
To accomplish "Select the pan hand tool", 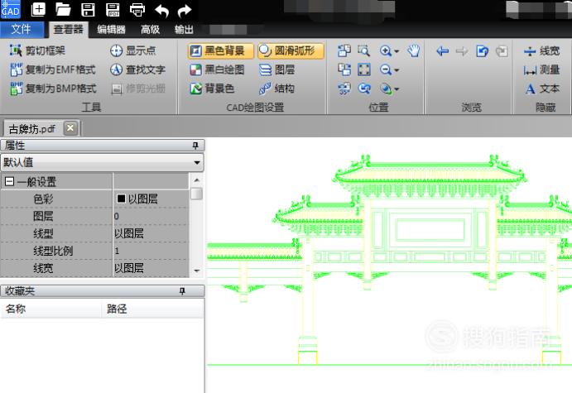I will (x=414, y=50).
